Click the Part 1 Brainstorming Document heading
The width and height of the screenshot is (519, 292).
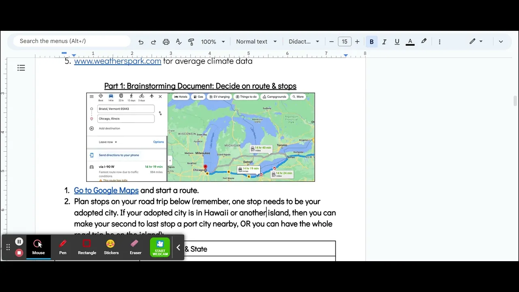point(200,86)
